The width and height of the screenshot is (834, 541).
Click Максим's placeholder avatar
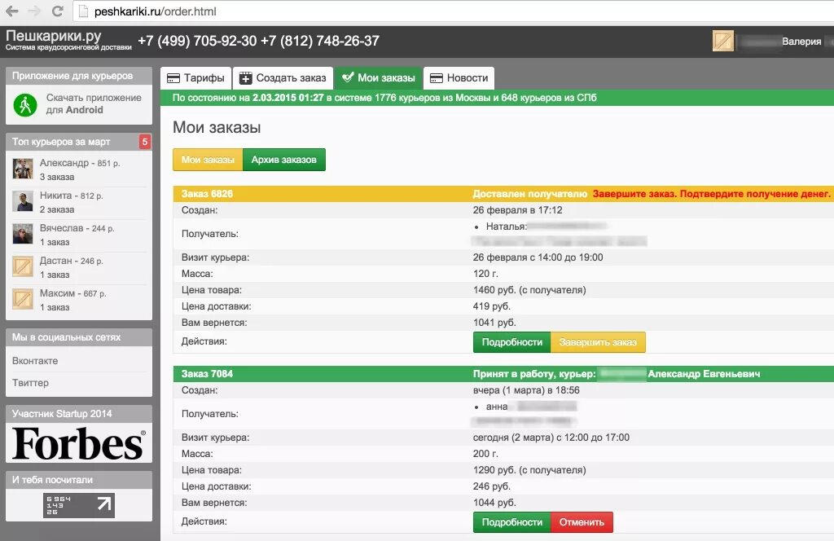click(x=23, y=299)
